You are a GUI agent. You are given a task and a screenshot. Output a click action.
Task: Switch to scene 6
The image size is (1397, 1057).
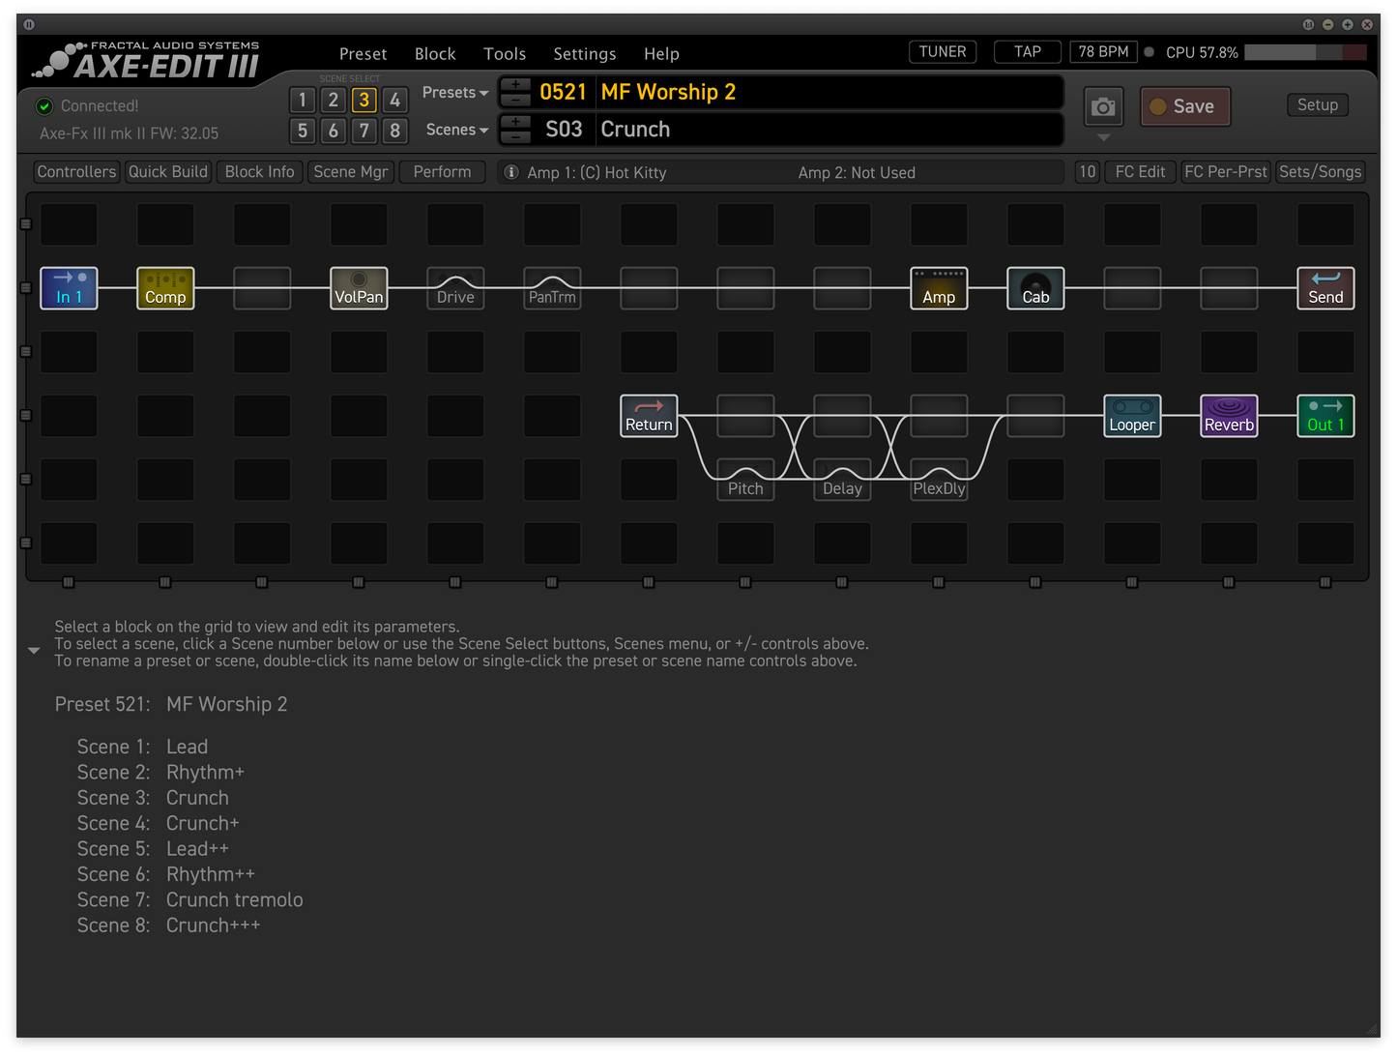334,131
